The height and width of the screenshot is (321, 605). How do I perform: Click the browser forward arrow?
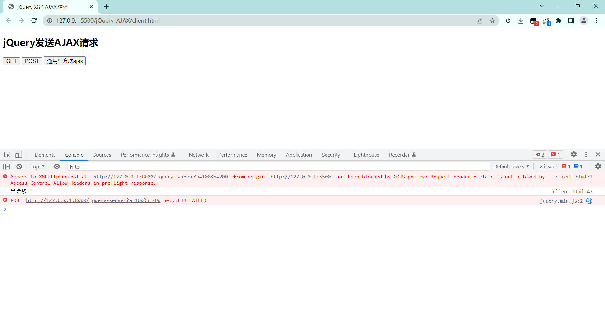coord(21,20)
